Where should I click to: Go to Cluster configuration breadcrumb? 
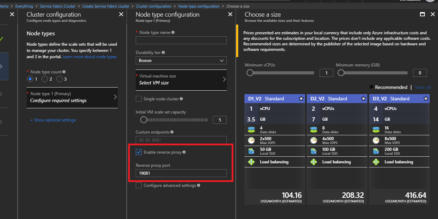pos(154,6)
